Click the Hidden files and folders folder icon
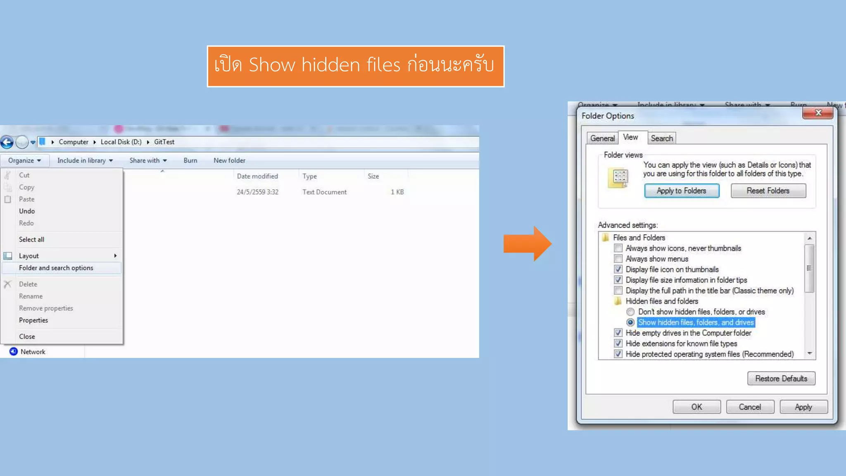This screenshot has height=476, width=846. pyautogui.click(x=618, y=301)
